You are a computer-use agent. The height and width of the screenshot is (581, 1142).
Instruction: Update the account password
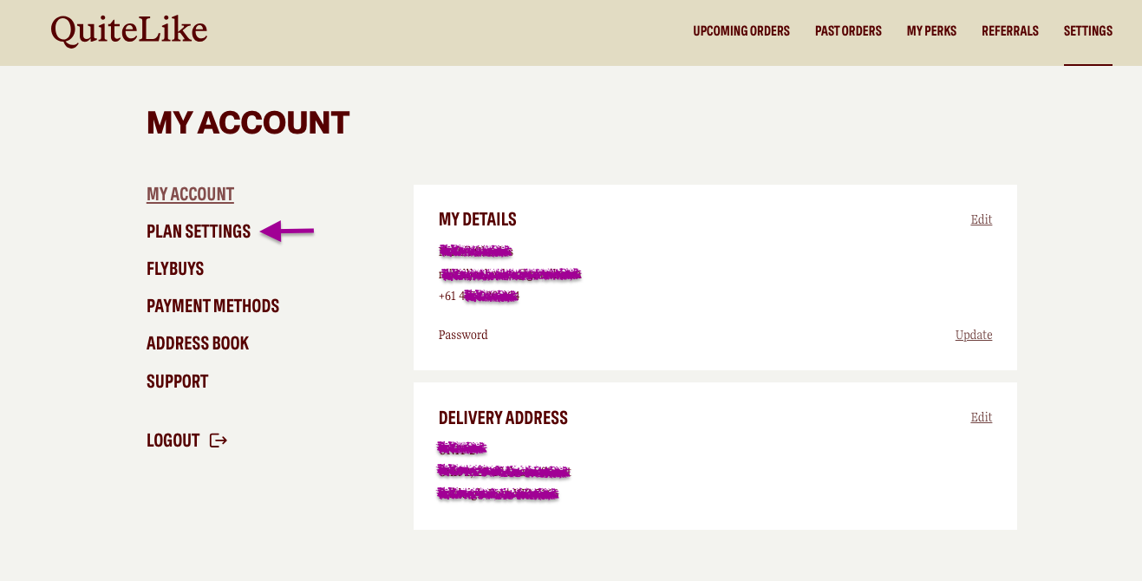click(974, 335)
